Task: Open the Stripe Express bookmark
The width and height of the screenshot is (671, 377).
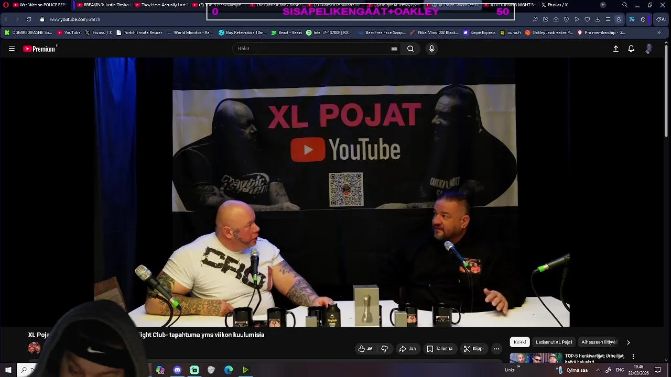Action: [x=479, y=32]
